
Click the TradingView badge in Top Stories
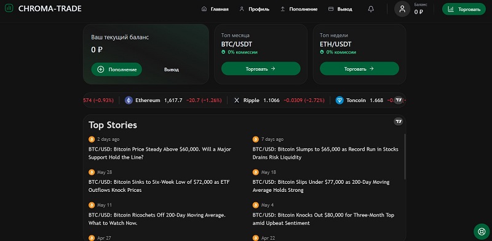point(399,122)
